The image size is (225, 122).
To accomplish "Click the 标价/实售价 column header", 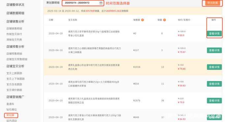I will pos(184,20).
